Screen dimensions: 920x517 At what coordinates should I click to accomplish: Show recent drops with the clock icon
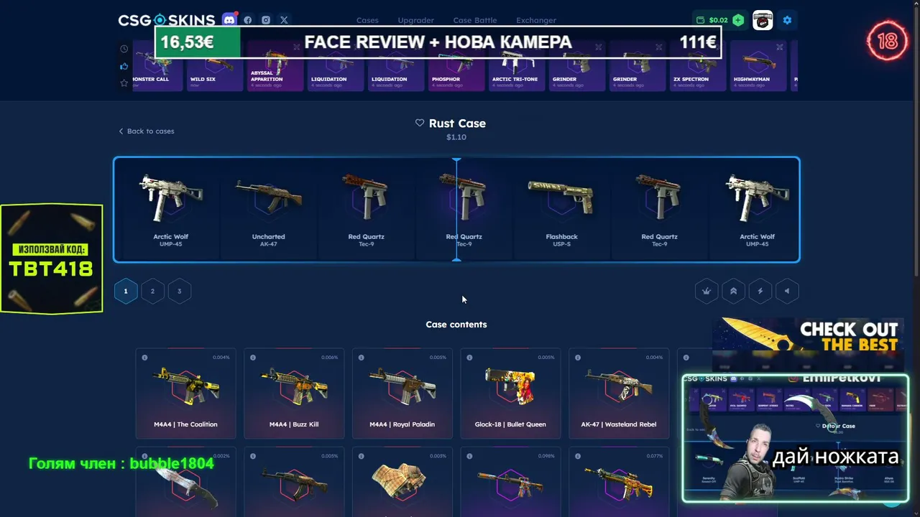124,49
